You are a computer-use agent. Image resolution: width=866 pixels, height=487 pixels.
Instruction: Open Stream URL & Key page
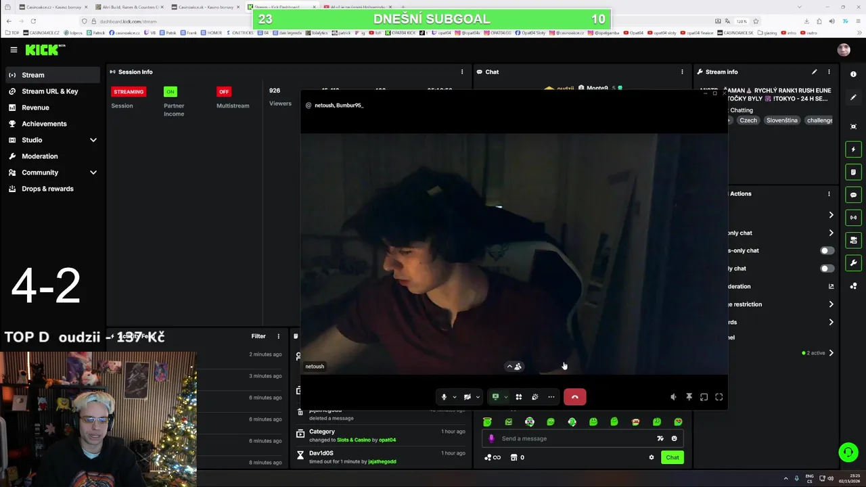click(53, 91)
